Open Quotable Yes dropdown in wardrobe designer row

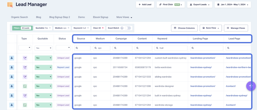tap(43, 86)
